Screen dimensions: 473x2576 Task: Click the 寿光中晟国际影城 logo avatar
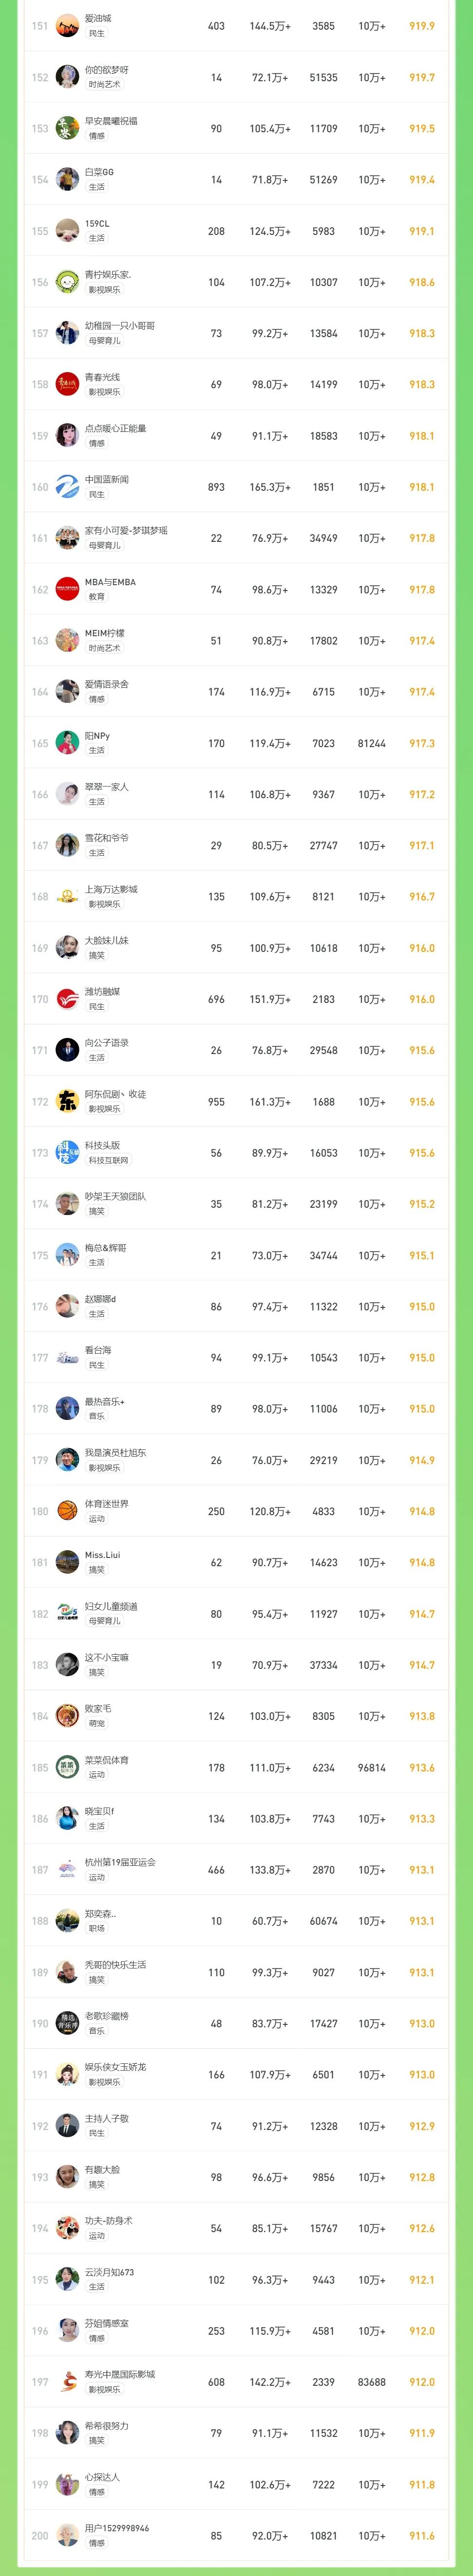[x=67, y=2382]
